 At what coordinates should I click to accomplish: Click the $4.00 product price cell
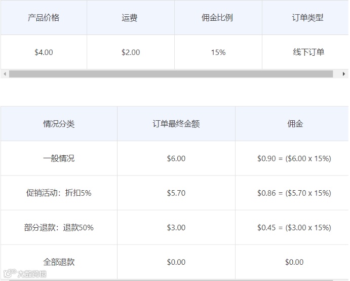point(44,52)
